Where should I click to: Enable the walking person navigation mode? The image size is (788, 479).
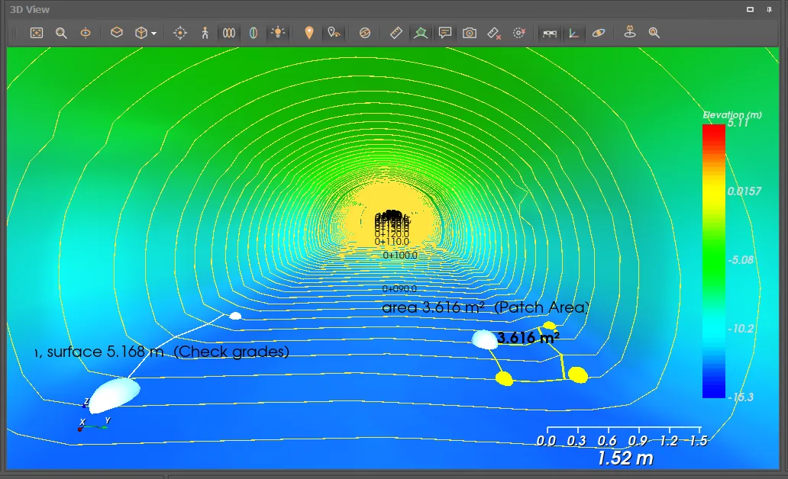coord(205,33)
